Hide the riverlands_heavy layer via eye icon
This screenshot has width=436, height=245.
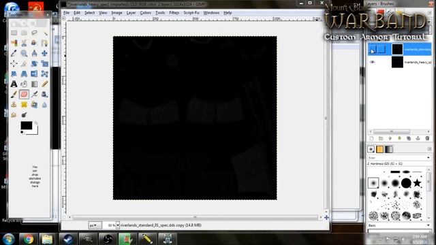(373, 62)
